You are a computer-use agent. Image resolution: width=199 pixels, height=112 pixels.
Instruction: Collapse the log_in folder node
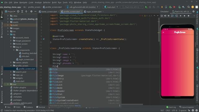click(11, 47)
